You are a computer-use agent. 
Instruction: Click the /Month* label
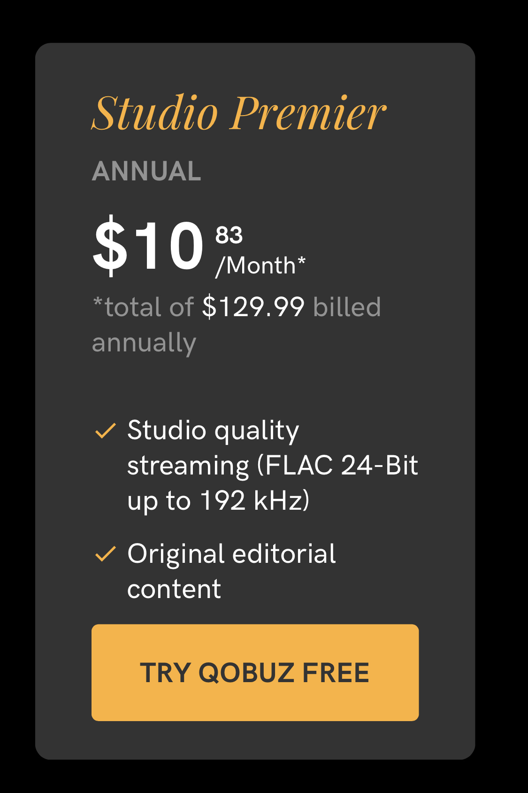(x=260, y=266)
